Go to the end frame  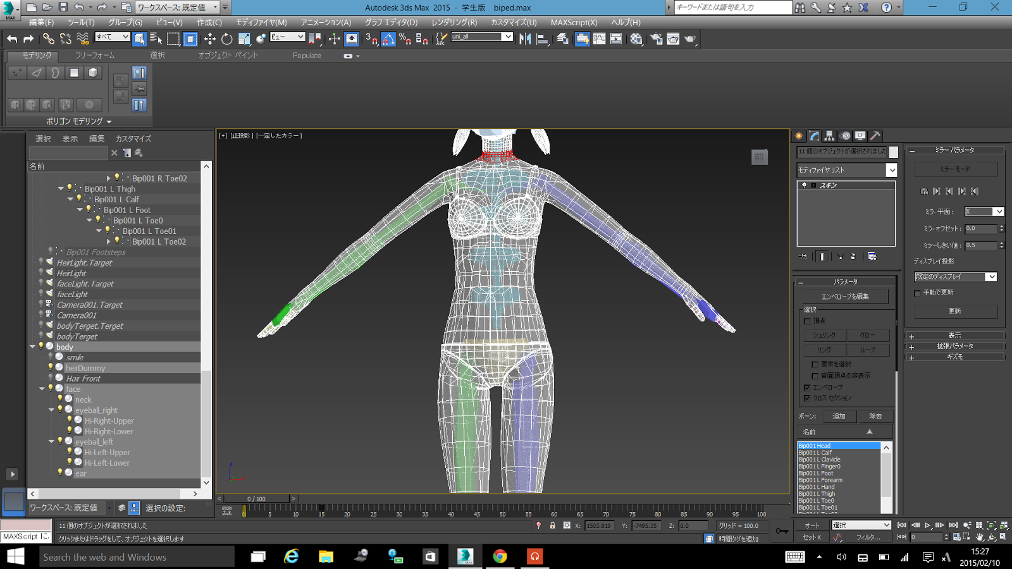tap(953, 525)
